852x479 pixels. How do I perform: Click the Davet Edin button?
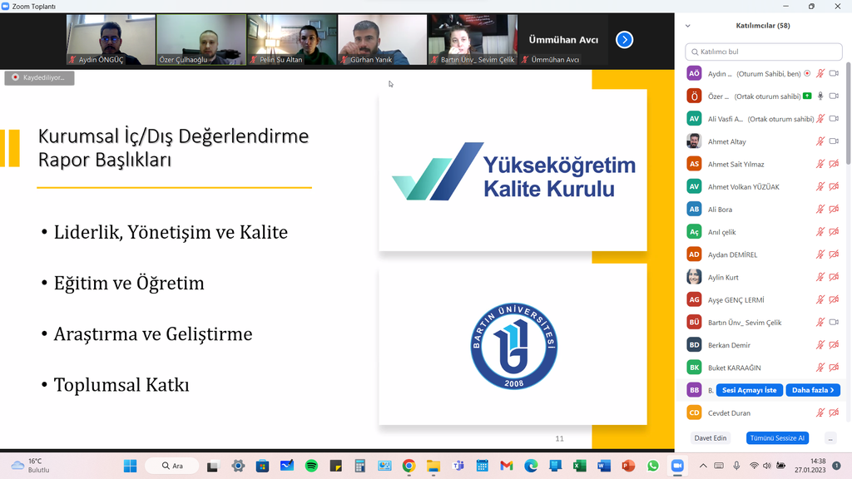711,438
